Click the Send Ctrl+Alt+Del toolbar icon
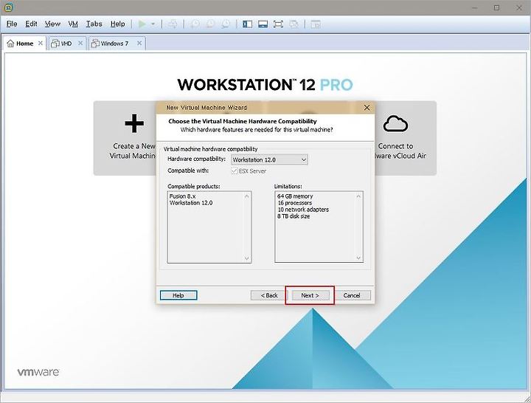 point(173,24)
